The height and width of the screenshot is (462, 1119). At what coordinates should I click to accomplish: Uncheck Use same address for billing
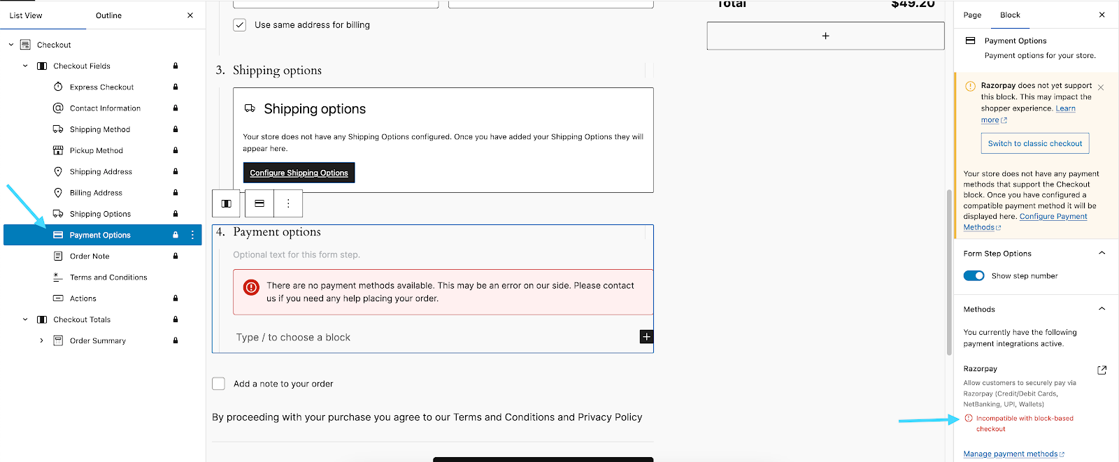(239, 24)
